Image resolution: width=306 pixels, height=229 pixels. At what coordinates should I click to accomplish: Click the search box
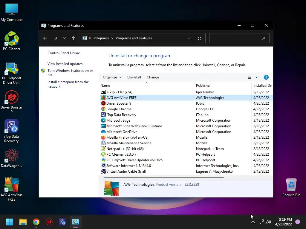[239, 38]
